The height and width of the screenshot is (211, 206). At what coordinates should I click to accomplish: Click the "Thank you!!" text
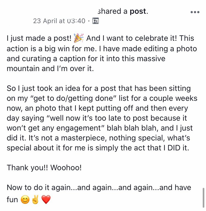coord(27,168)
